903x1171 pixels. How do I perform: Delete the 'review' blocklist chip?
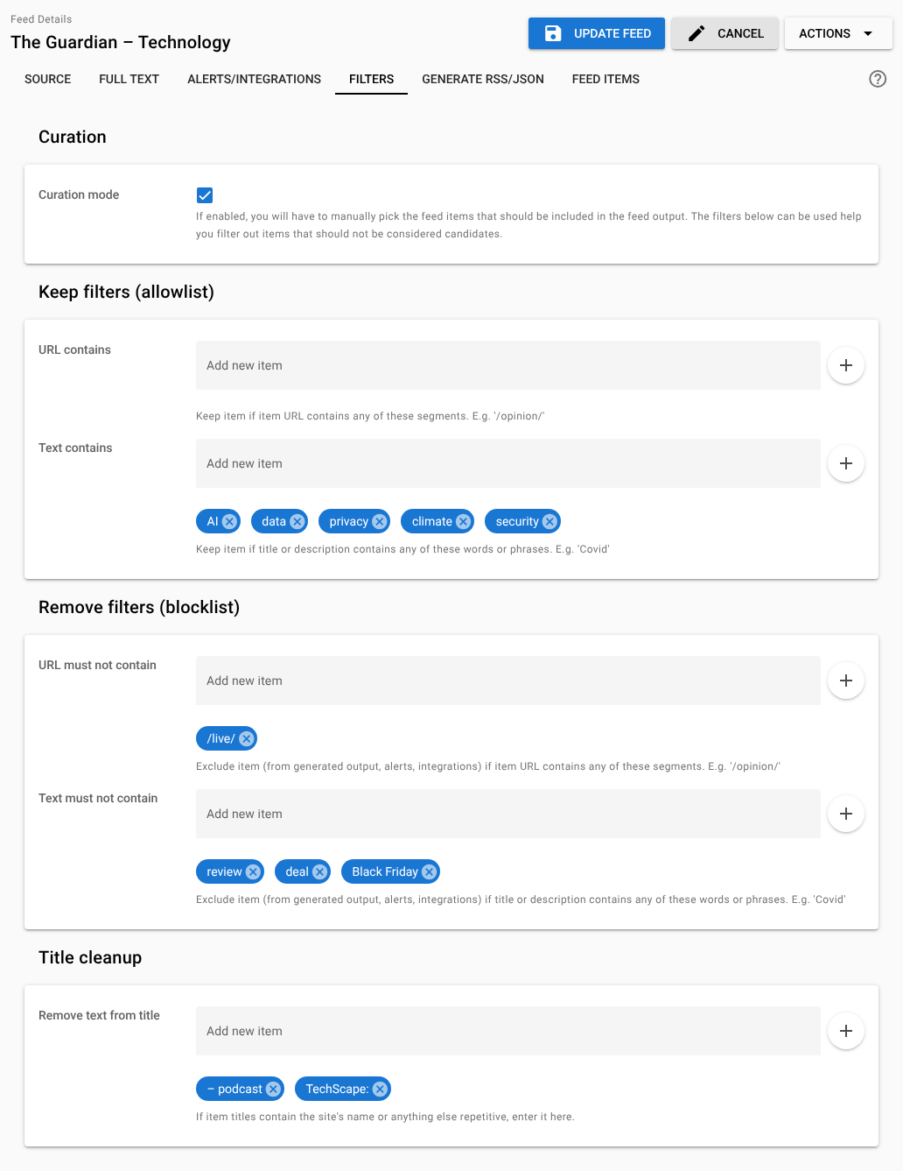(x=253, y=871)
